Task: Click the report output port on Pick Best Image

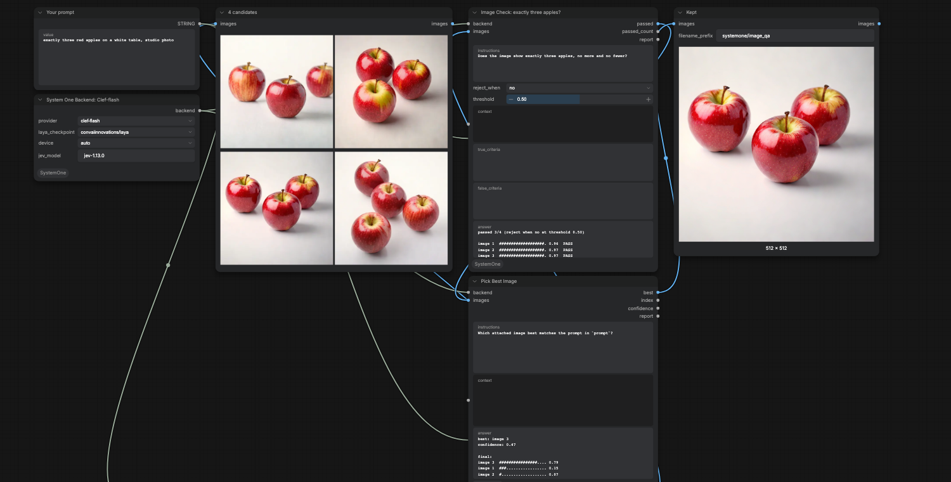Action: pyautogui.click(x=658, y=316)
